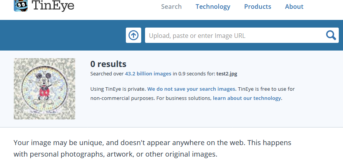The height and width of the screenshot is (165, 343).
Task: Open the About menu item
Action: click(x=294, y=7)
